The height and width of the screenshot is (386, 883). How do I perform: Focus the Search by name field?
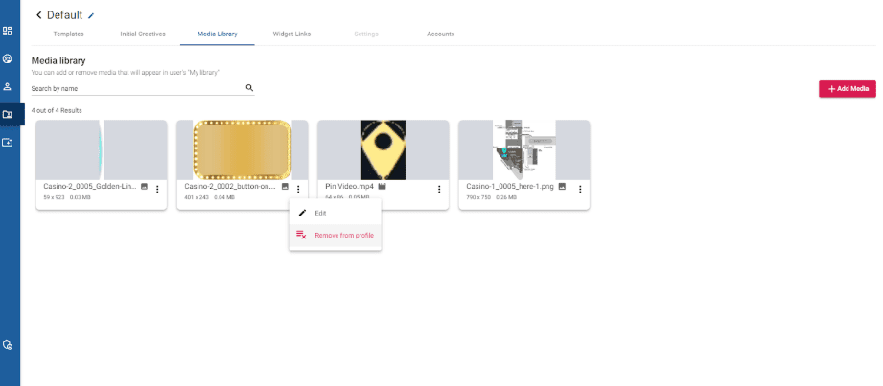pyautogui.click(x=134, y=88)
